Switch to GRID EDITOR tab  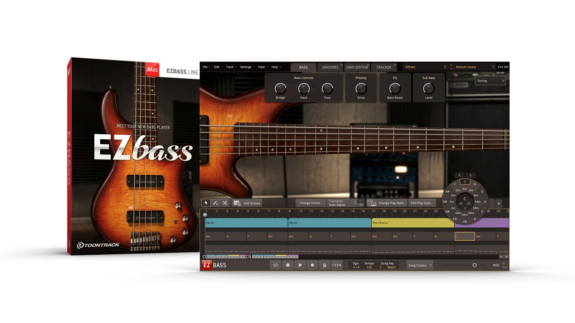(x=355, y=67)
